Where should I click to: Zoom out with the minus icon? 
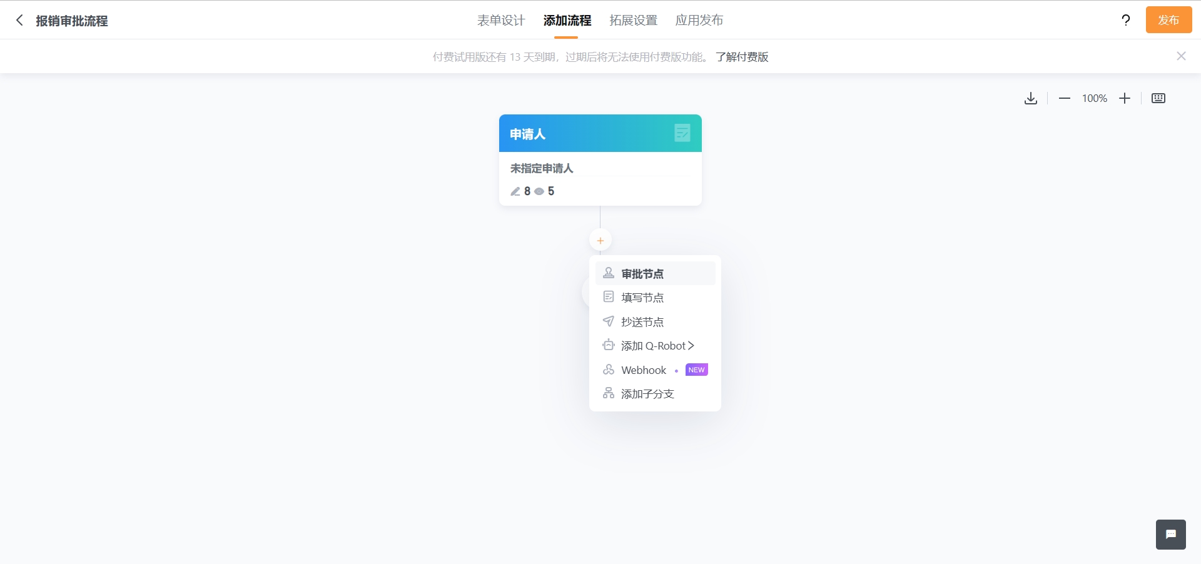coord(1065,98)
